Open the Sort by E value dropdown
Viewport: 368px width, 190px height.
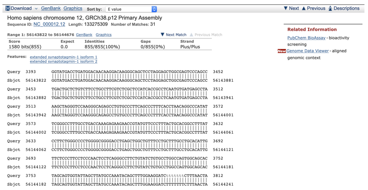[132, 9]
